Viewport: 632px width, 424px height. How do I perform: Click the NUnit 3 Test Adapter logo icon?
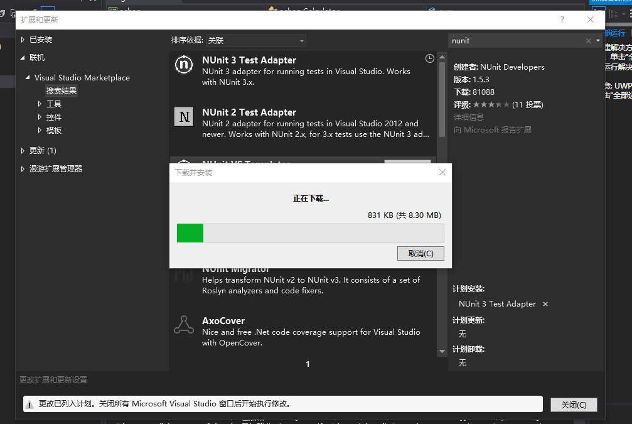[183, 65]
